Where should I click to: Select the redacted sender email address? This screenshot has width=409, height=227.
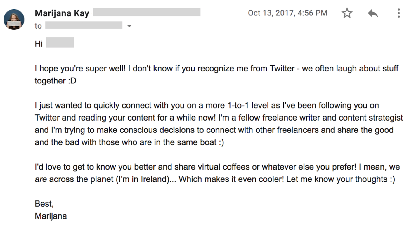point(147,12)
